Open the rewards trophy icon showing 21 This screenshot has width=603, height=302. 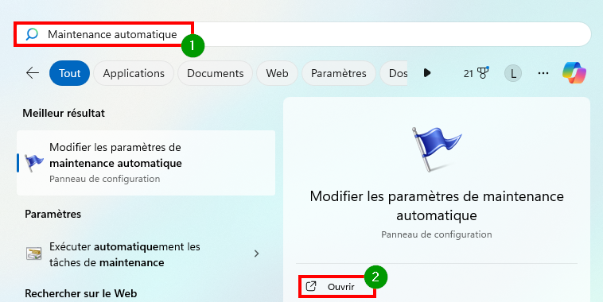coord(476,73)
